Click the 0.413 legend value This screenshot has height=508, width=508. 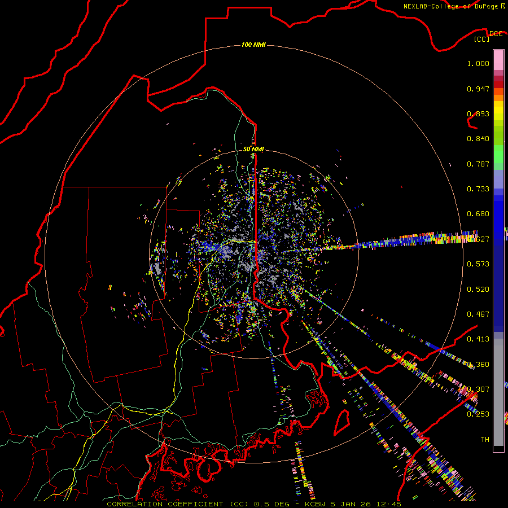tap(478, 339)
